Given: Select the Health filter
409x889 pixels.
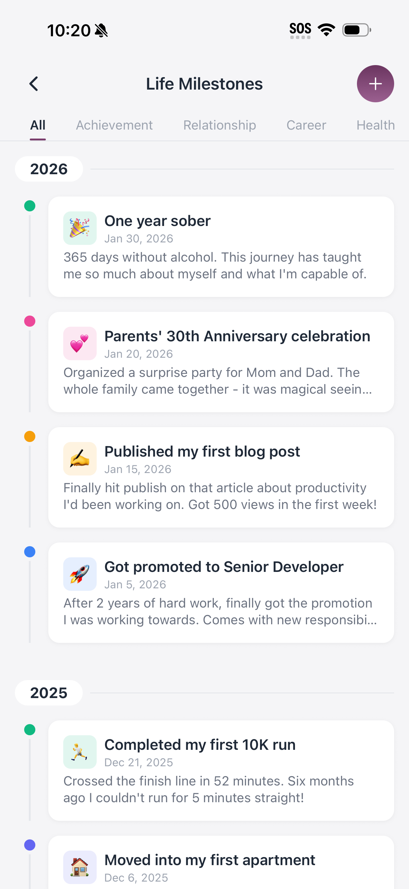Looking at the screenshot, I should 375,125.
